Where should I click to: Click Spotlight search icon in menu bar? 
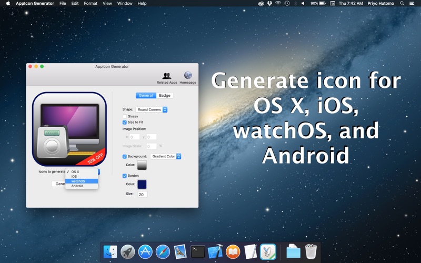pyautogui.click(x=402, y=3)
